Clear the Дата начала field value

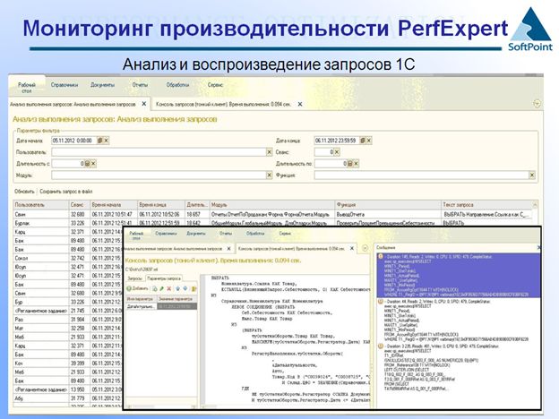pyautogui.click(x=107, y=141)
